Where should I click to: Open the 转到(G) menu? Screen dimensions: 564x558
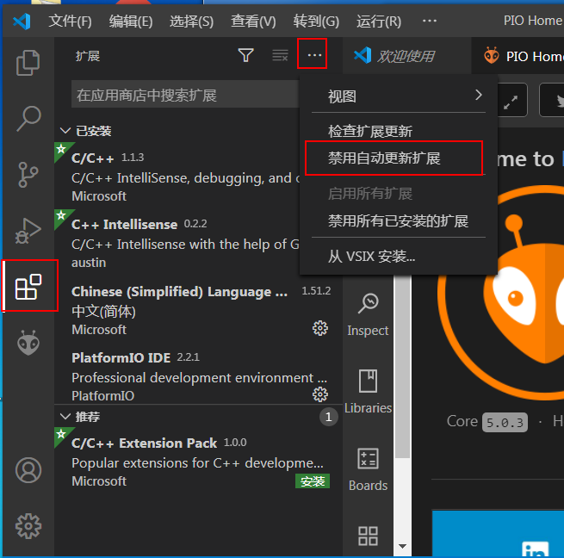point(316,22)
